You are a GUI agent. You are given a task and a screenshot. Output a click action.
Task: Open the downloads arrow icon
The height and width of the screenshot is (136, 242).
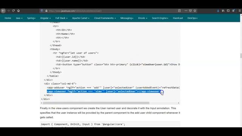[x=218, y=11]
